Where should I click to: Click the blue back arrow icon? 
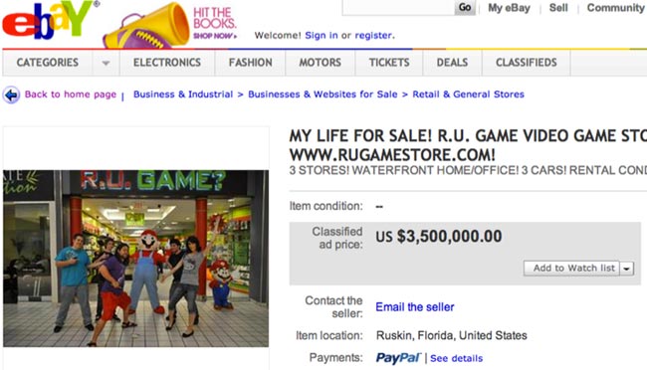pyautogui.click(x=11, y=94)
